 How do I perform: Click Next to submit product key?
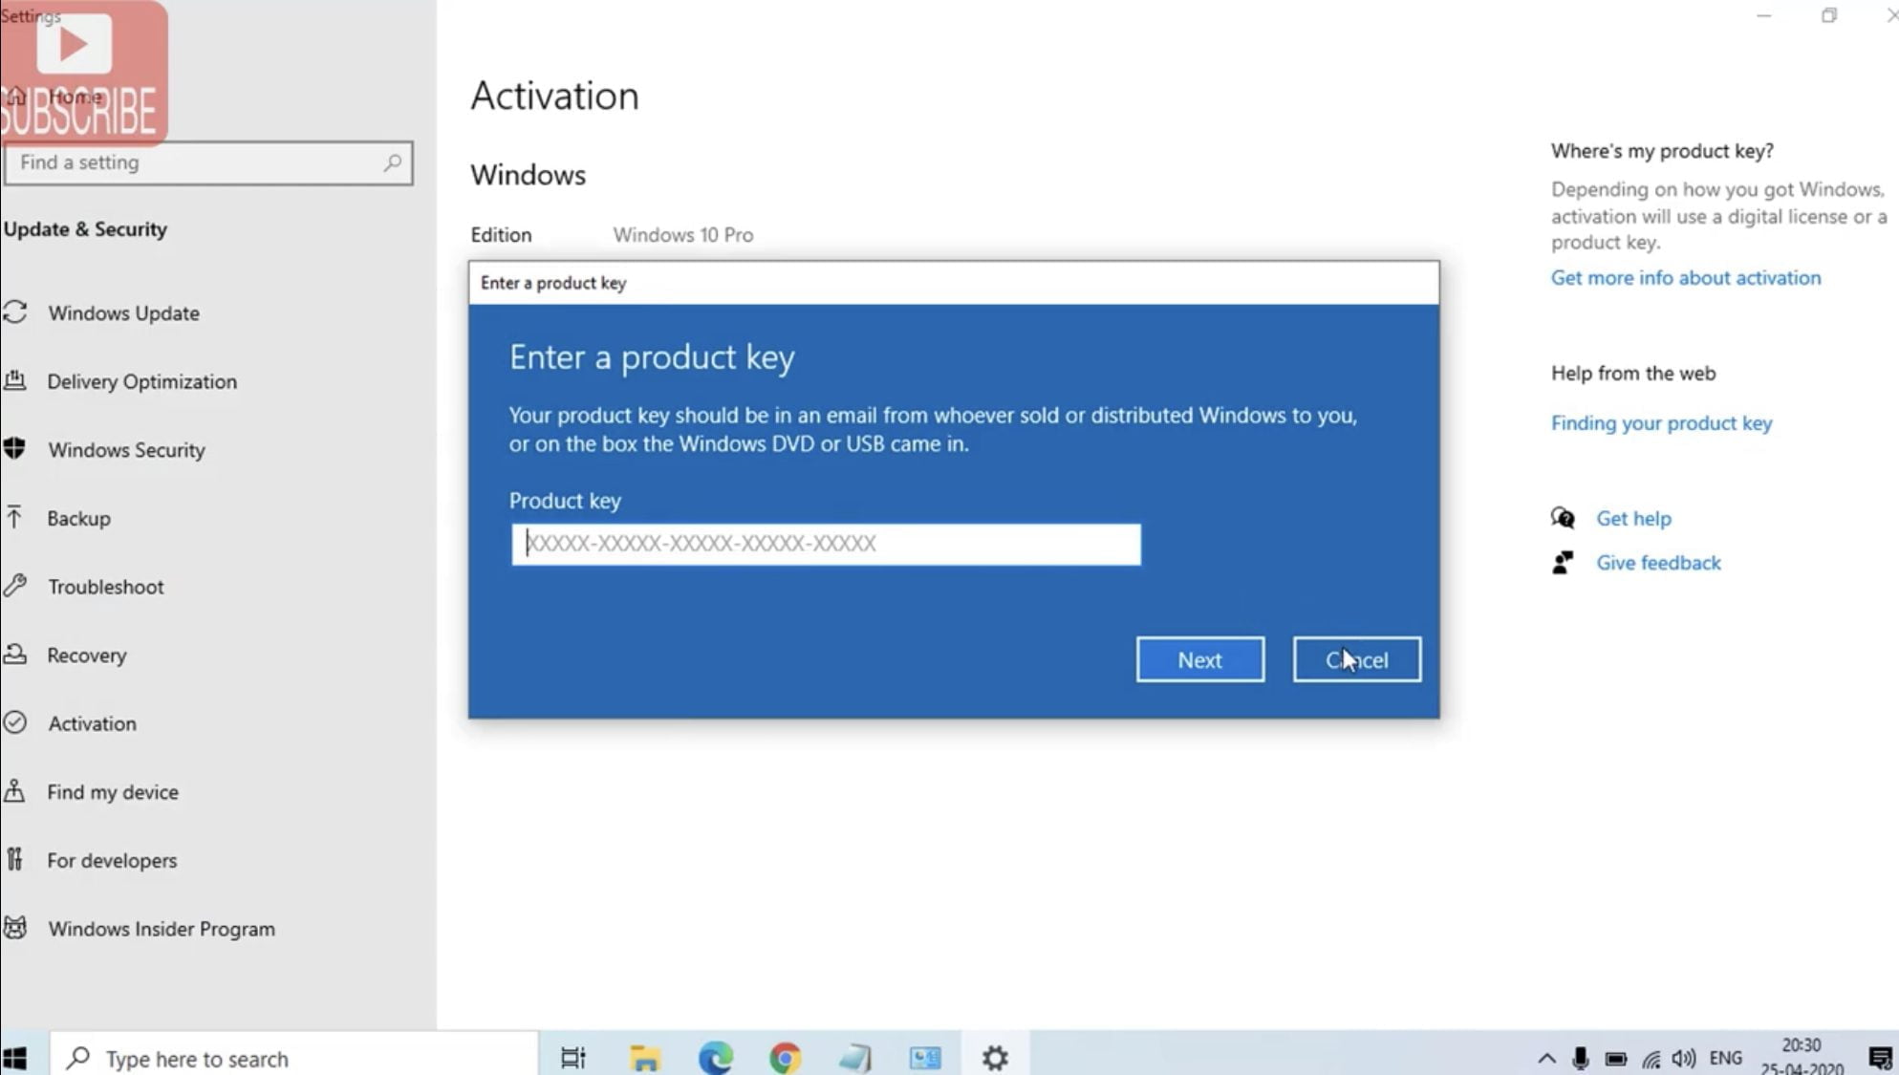(x=1198, y=658)
